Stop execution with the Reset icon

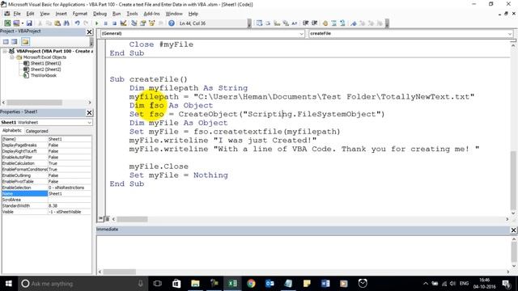click(114, 23)
